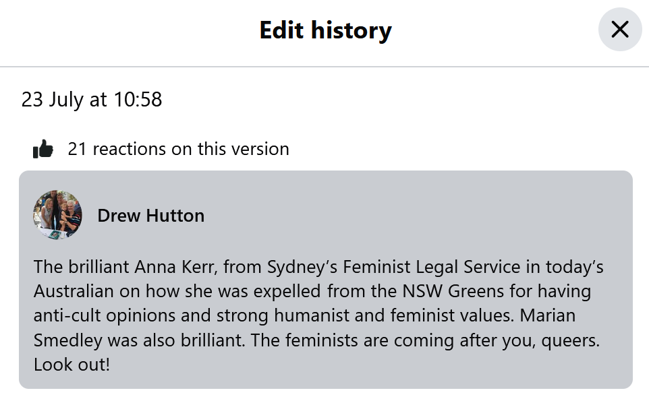View the 21 reactions on this version
The width and height of the screenshot is (649, 403).
click(178, 149)
